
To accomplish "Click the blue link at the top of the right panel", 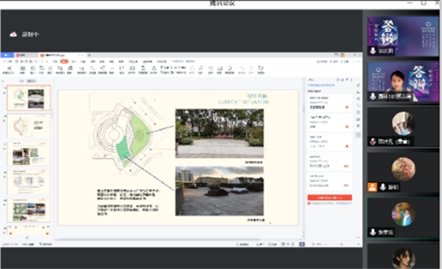I will pos(321,85).
